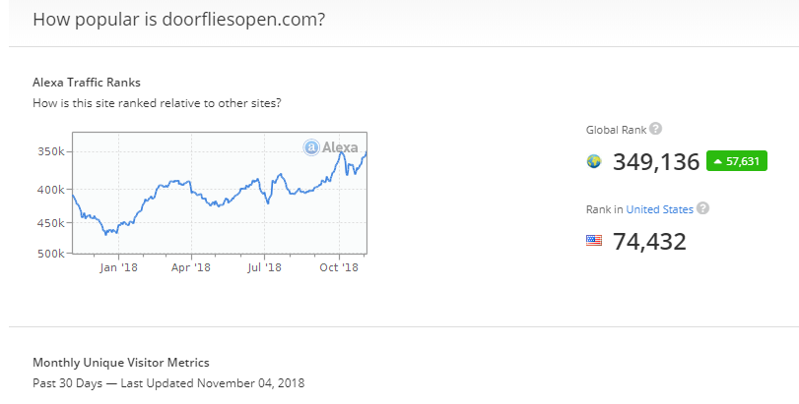Click the "How popular is doorfliesopen.com?" title
This screenshot has height=404, width=799.
point(179,20)
